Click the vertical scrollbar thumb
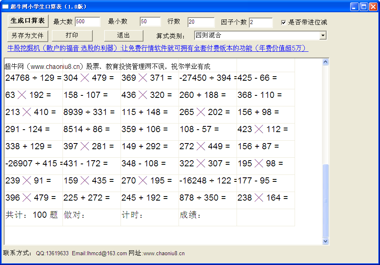 326,201
